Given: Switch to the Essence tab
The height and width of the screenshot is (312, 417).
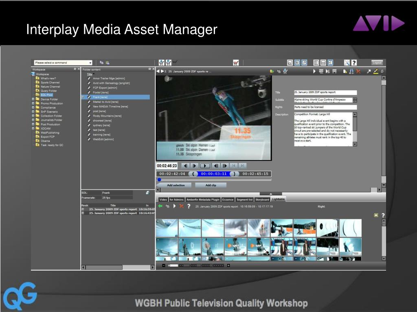Looking at the screenshot, I should [228, 199].
